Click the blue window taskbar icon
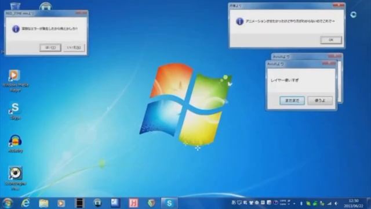 click(115, 203)
